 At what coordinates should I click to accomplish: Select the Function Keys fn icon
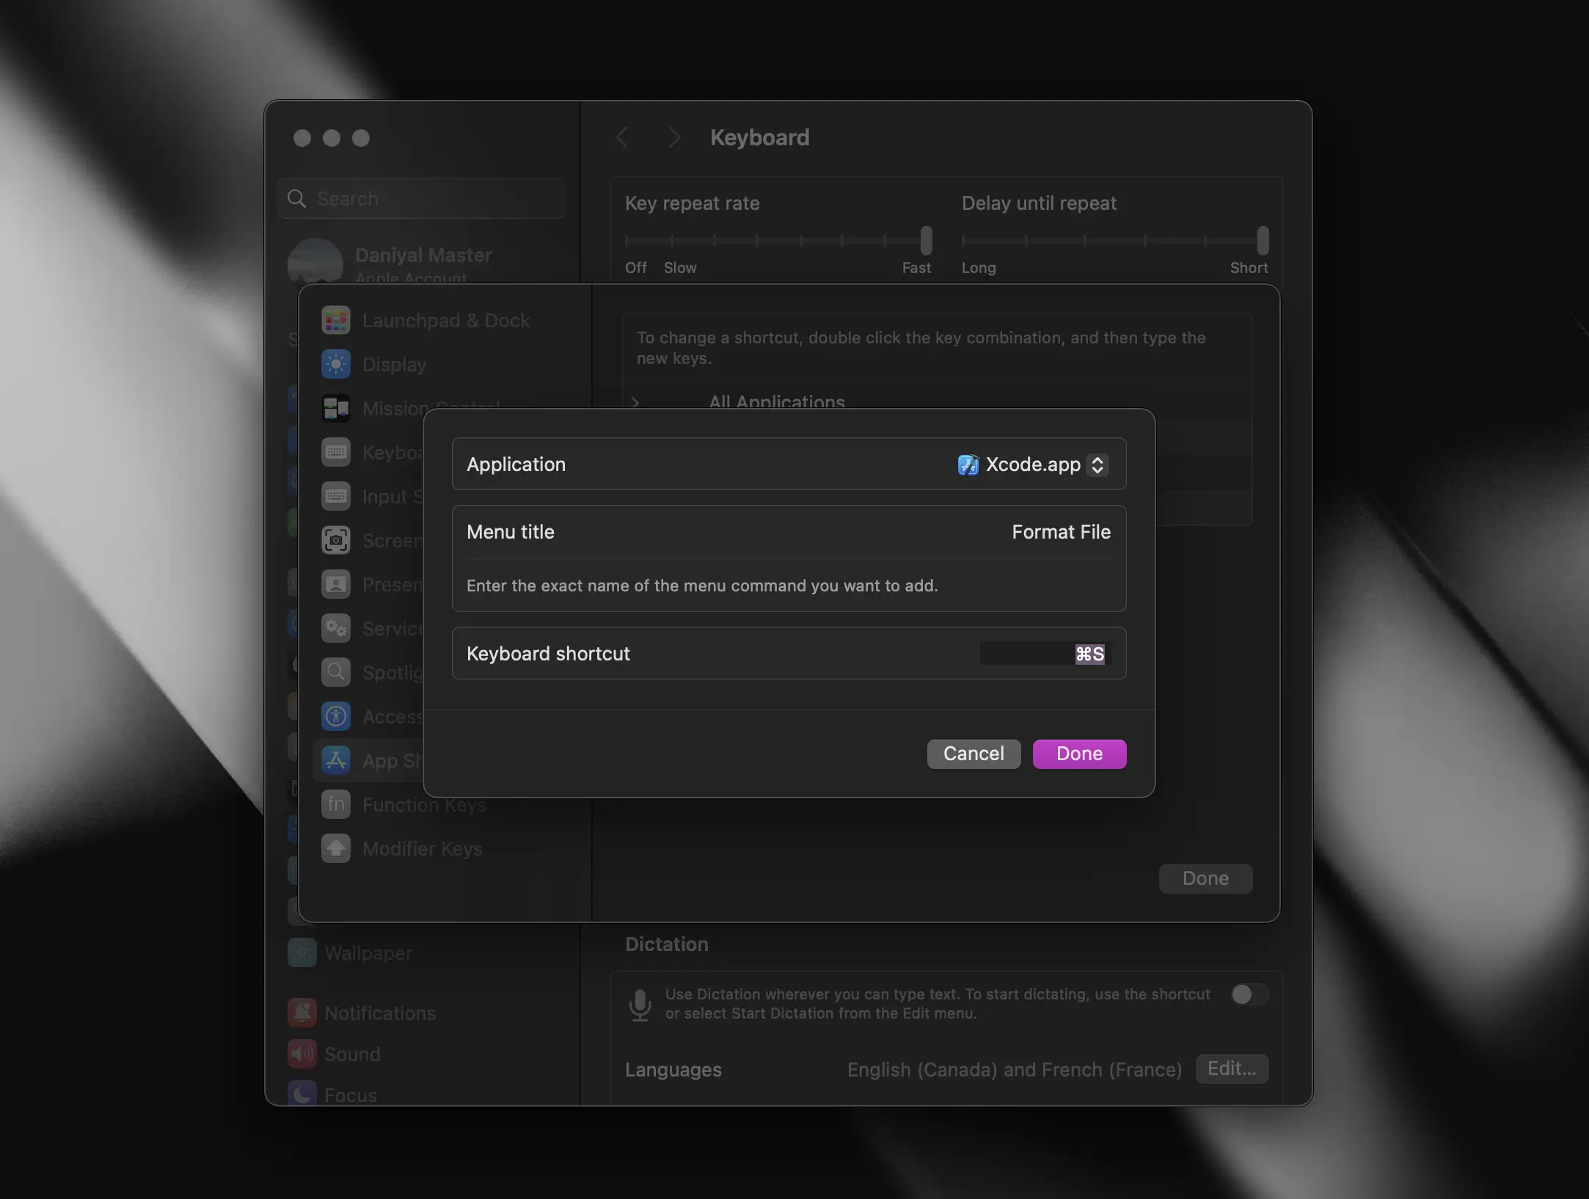tap(336, 805)
